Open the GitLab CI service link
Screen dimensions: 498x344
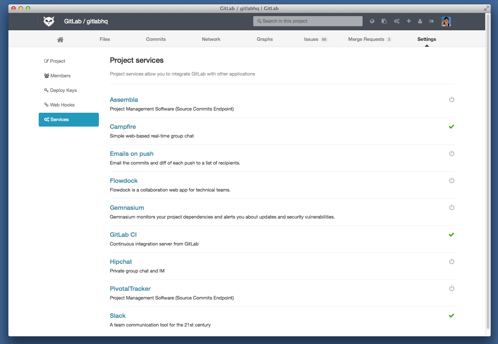click(123, 235)
